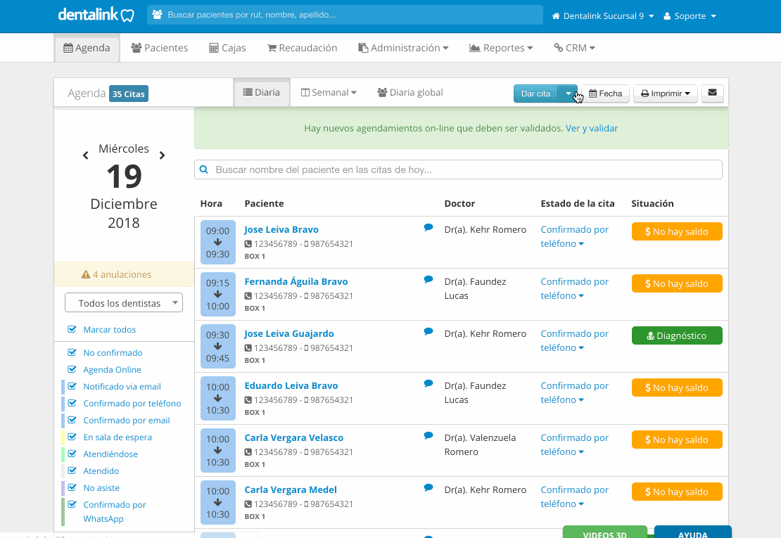Uncheck the Agenda Online filter
Viewport: 781px width, 538px height.
point(72,369)
